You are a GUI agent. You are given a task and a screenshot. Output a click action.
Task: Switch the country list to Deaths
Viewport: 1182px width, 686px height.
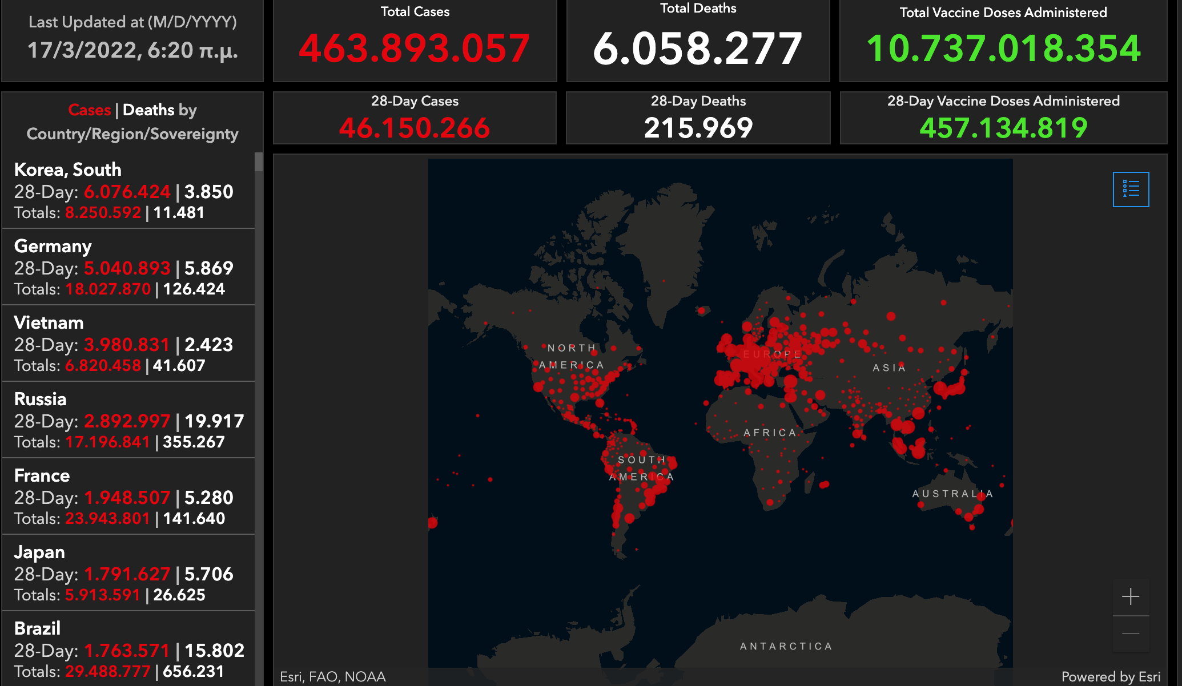[x=148, y=110]
